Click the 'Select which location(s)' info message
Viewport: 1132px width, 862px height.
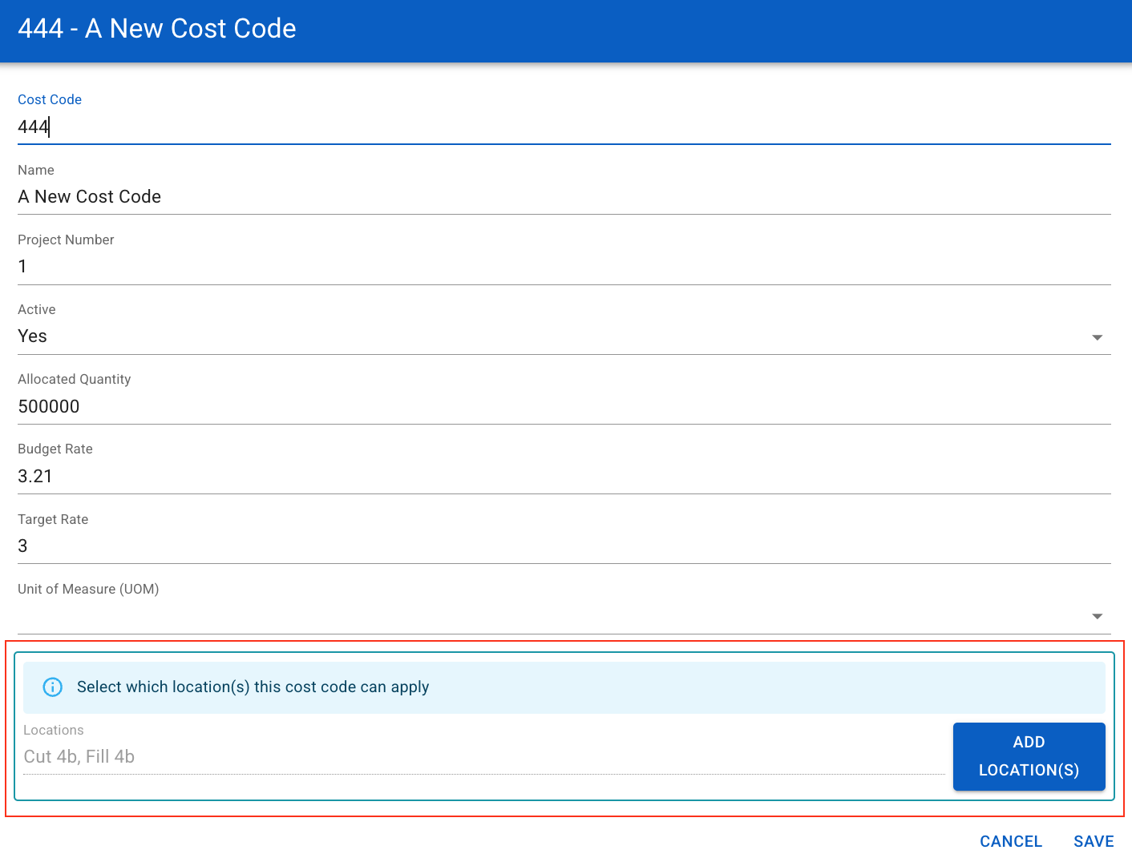point(253,687)
